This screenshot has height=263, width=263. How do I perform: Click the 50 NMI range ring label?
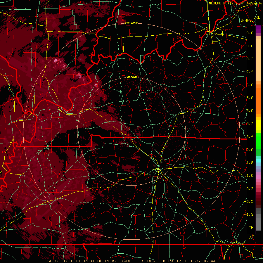[131, 77]
